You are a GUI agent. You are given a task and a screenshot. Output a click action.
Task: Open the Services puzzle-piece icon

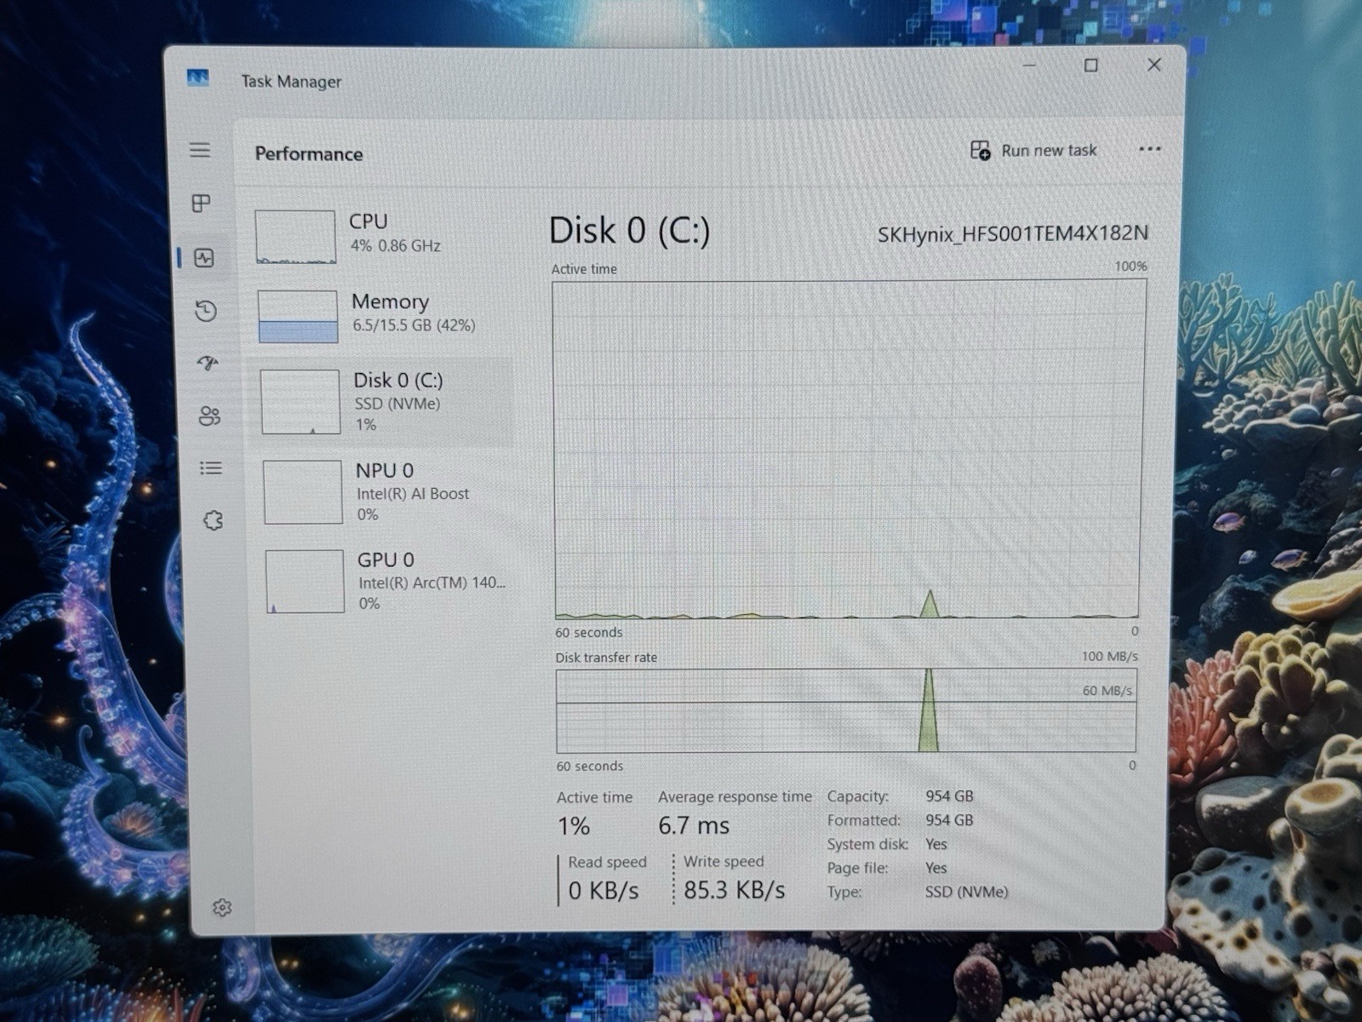[x=213, y=520]
